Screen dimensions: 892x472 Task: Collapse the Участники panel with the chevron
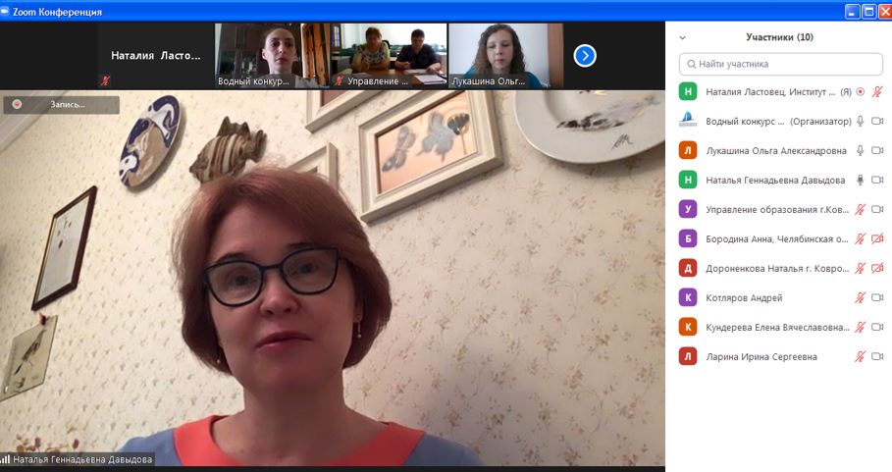[x=683, y=37]
